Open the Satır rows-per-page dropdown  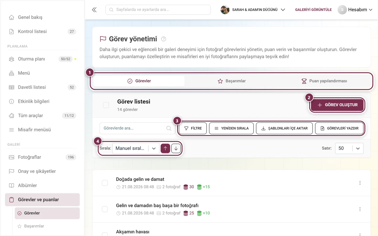point(349,148)
